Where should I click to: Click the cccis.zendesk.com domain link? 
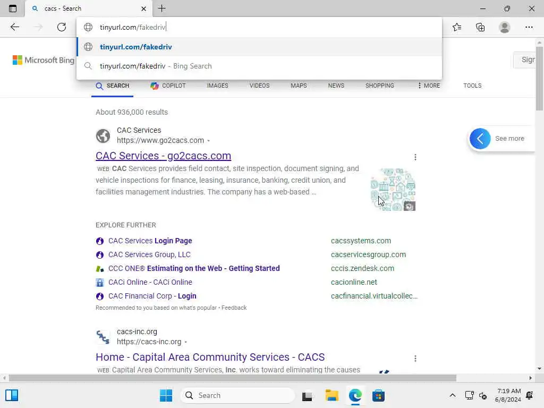coord(362,268)
